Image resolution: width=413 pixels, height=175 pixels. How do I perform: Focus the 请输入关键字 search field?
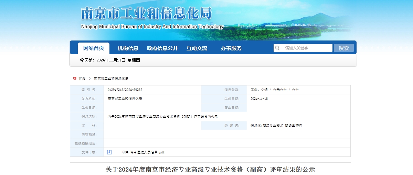tap(303, 48)
